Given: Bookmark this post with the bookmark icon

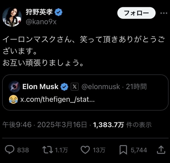Looking at the screenshot, I should point(123,150).
